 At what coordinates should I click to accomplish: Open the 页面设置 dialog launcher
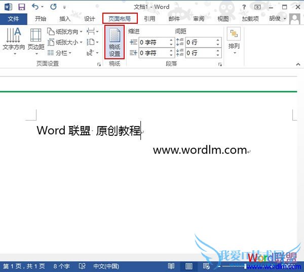(99, 65)
